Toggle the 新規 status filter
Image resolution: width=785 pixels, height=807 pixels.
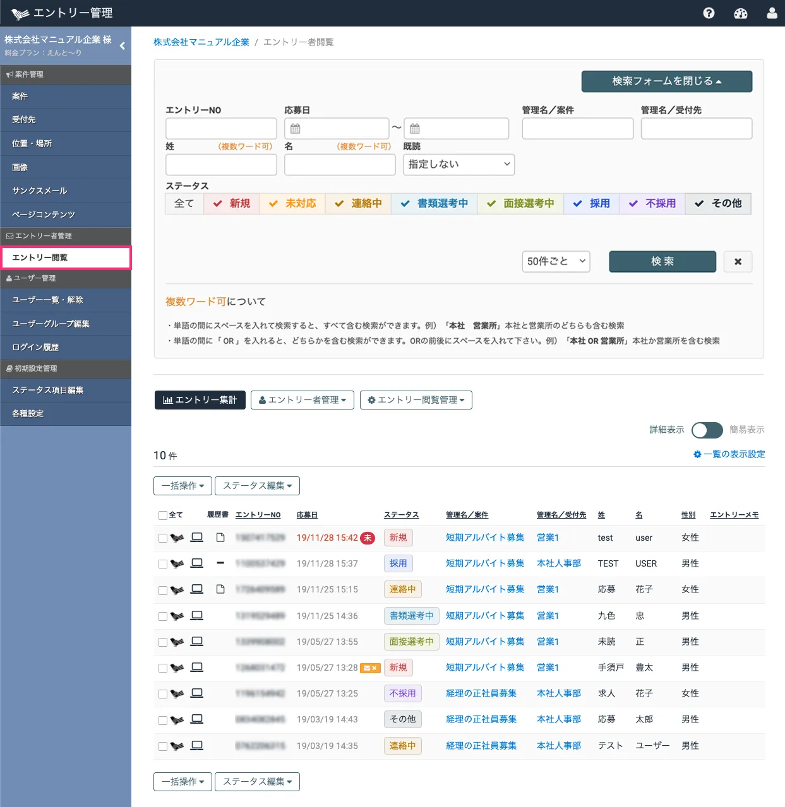[231, 203]
